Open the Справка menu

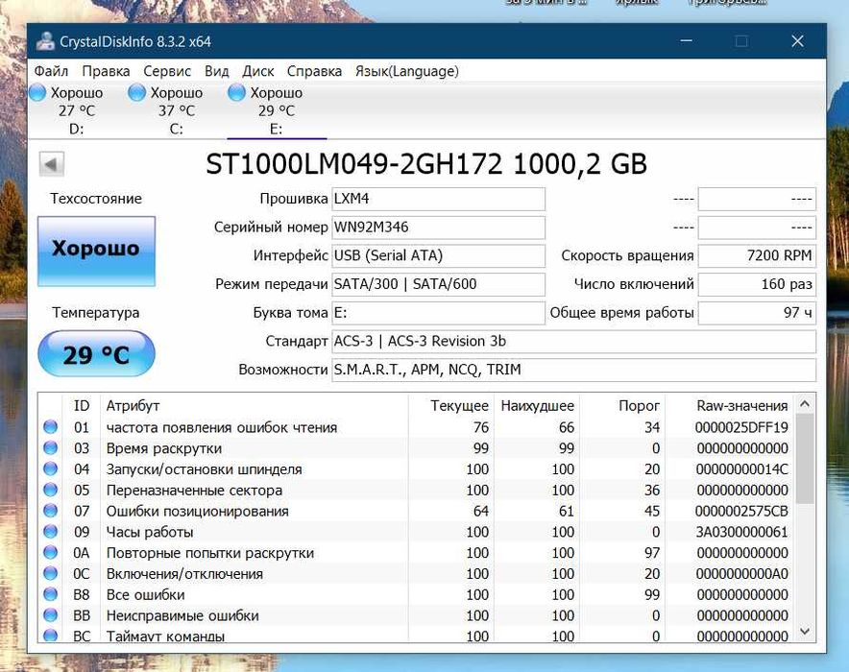click(x=315, y=71)
